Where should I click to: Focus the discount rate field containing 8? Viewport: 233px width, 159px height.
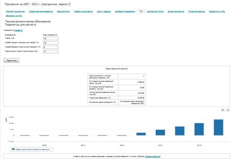tap(50, 47)
